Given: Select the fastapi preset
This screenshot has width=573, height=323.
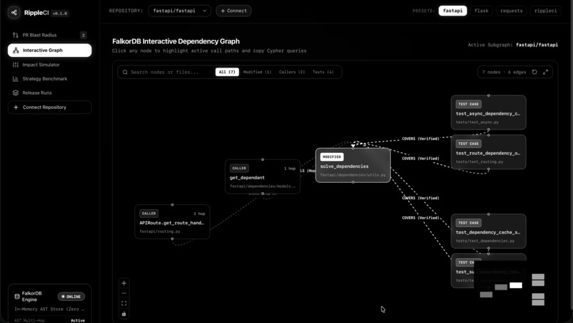Looking at the screenshot, I should pos(452,11).
